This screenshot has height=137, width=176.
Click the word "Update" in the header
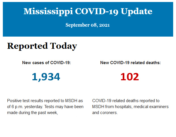pyautogui.click(x=136, y=11)
